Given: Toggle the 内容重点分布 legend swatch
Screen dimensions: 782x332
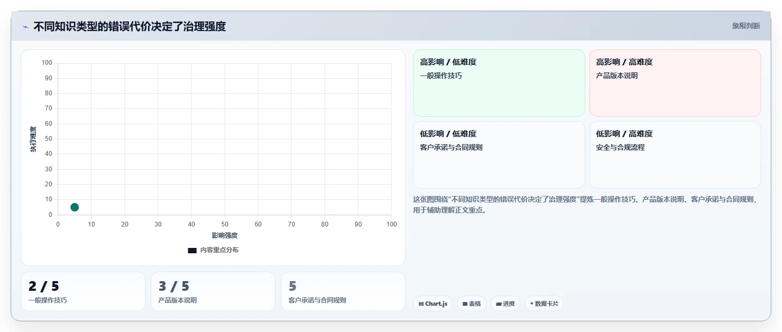Looking at the screenshot, I should point(192,250).
